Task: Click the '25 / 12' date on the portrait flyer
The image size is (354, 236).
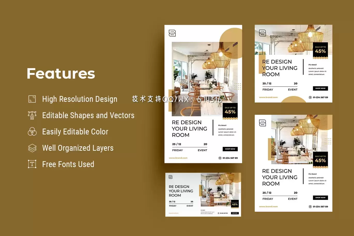Action: pos(176,144)
